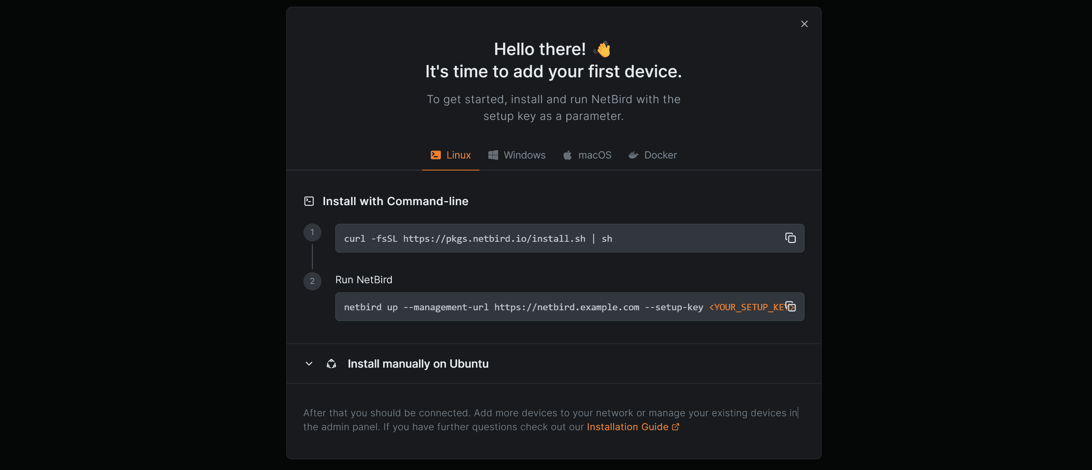Click step number 2 circle

(x=312, y=281)
